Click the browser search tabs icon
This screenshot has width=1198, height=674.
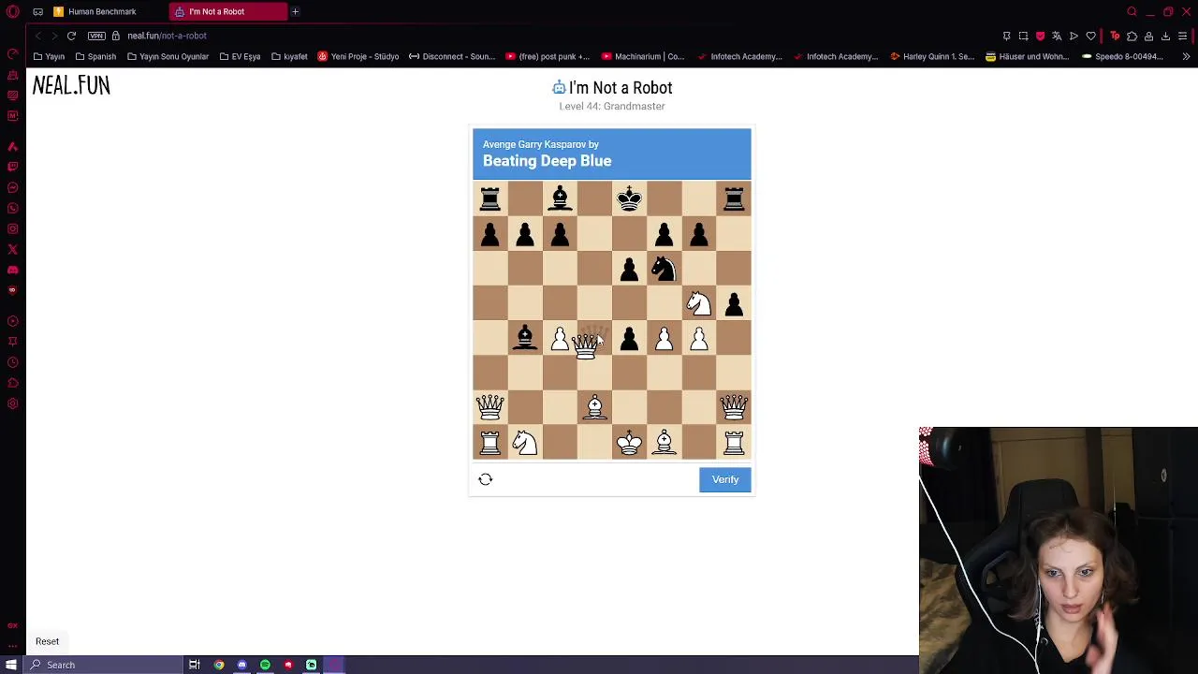(1132, 11)
